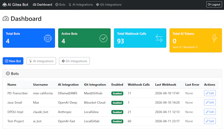This screenshot has width=224, height=129.
Task: Click the large gauge icon beside Dashboard heading
Action: [6, 19]
